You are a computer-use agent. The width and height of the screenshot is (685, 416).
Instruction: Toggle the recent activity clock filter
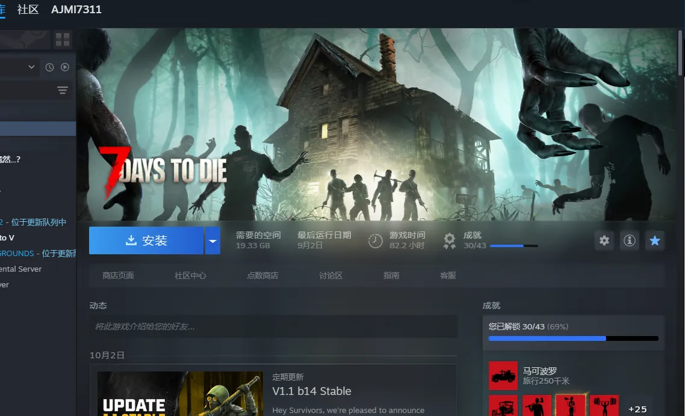[49, 67]
